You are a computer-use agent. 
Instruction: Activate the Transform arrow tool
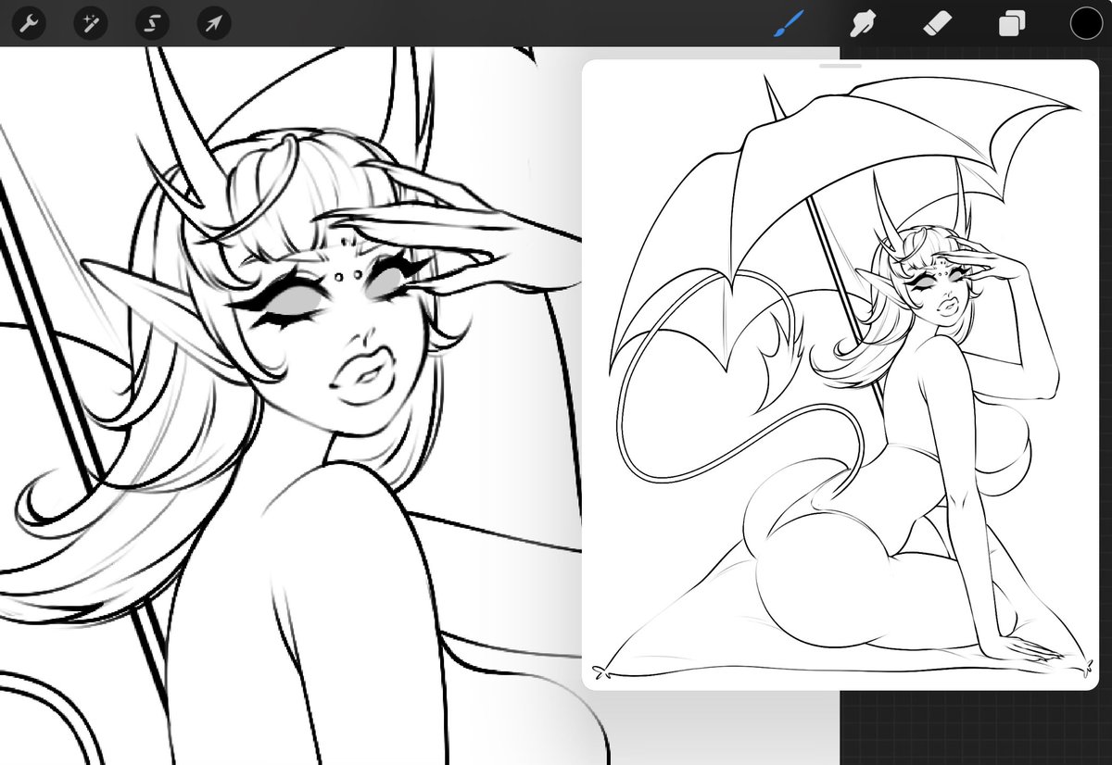[214, 23]
